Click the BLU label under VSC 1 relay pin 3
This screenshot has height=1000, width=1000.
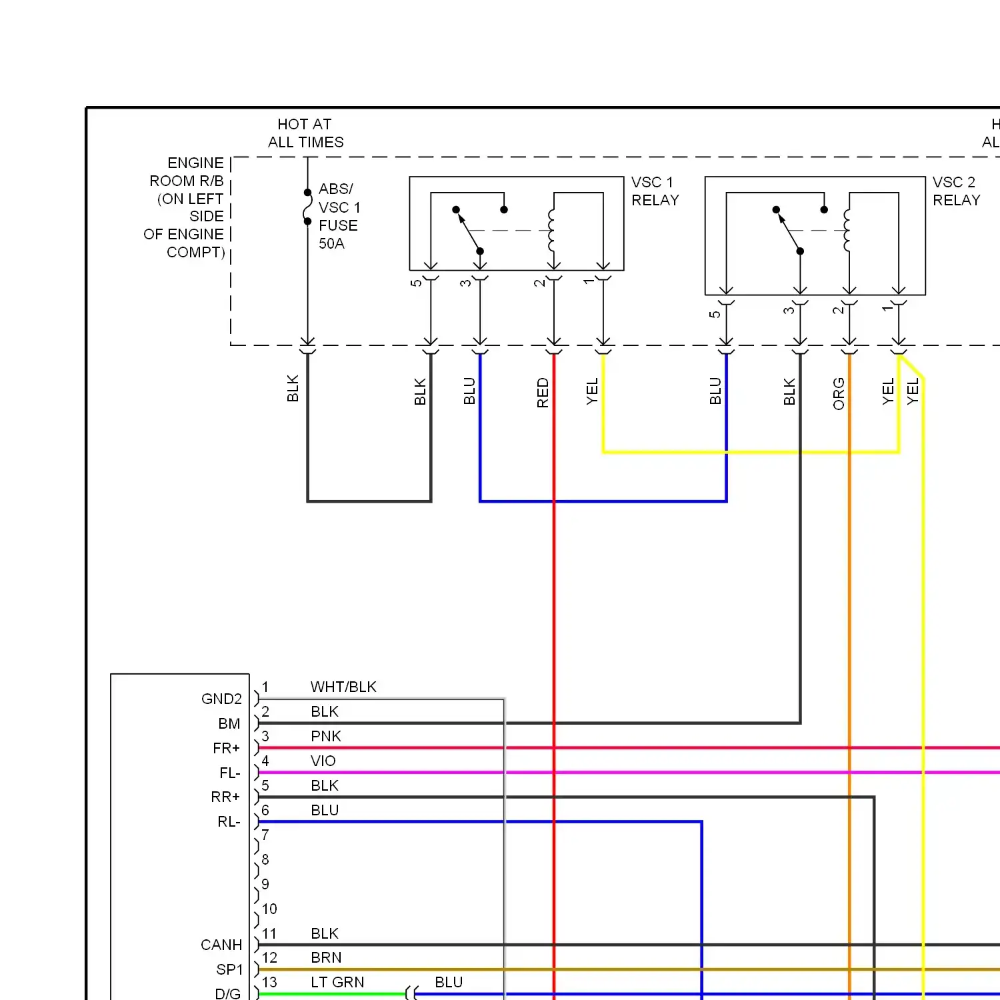coord(469,391)
